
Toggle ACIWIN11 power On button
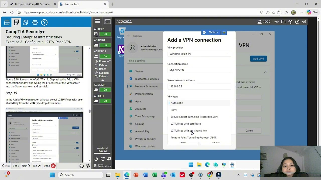105,56
